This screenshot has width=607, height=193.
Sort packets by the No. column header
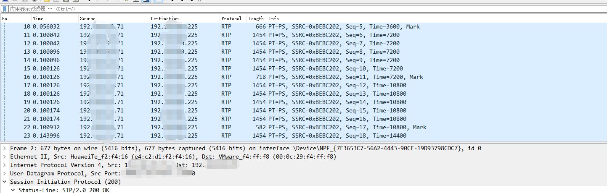point(16,18)
